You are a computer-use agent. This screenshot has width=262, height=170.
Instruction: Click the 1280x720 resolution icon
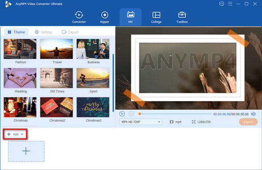point(193,122)
